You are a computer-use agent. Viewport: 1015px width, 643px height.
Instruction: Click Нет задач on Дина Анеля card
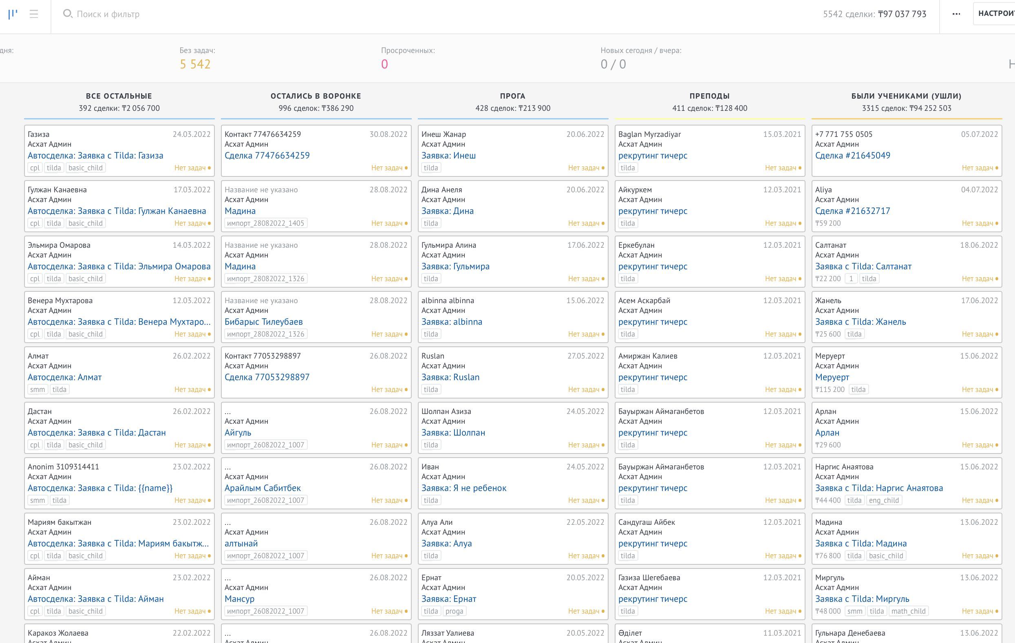[x=586, y=223]
